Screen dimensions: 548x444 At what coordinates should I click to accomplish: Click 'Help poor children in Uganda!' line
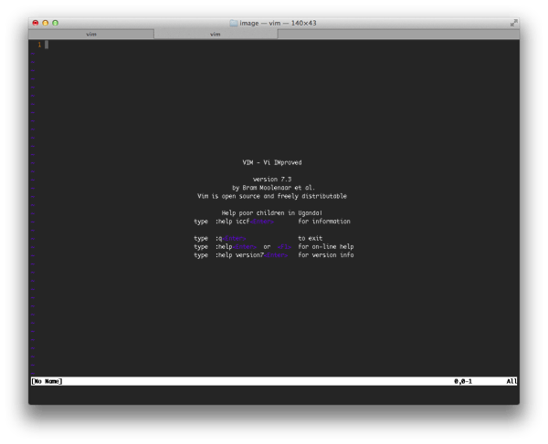click(272, 212)
